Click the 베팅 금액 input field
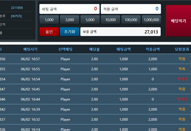191x131 pixels. tap(69, 9)
